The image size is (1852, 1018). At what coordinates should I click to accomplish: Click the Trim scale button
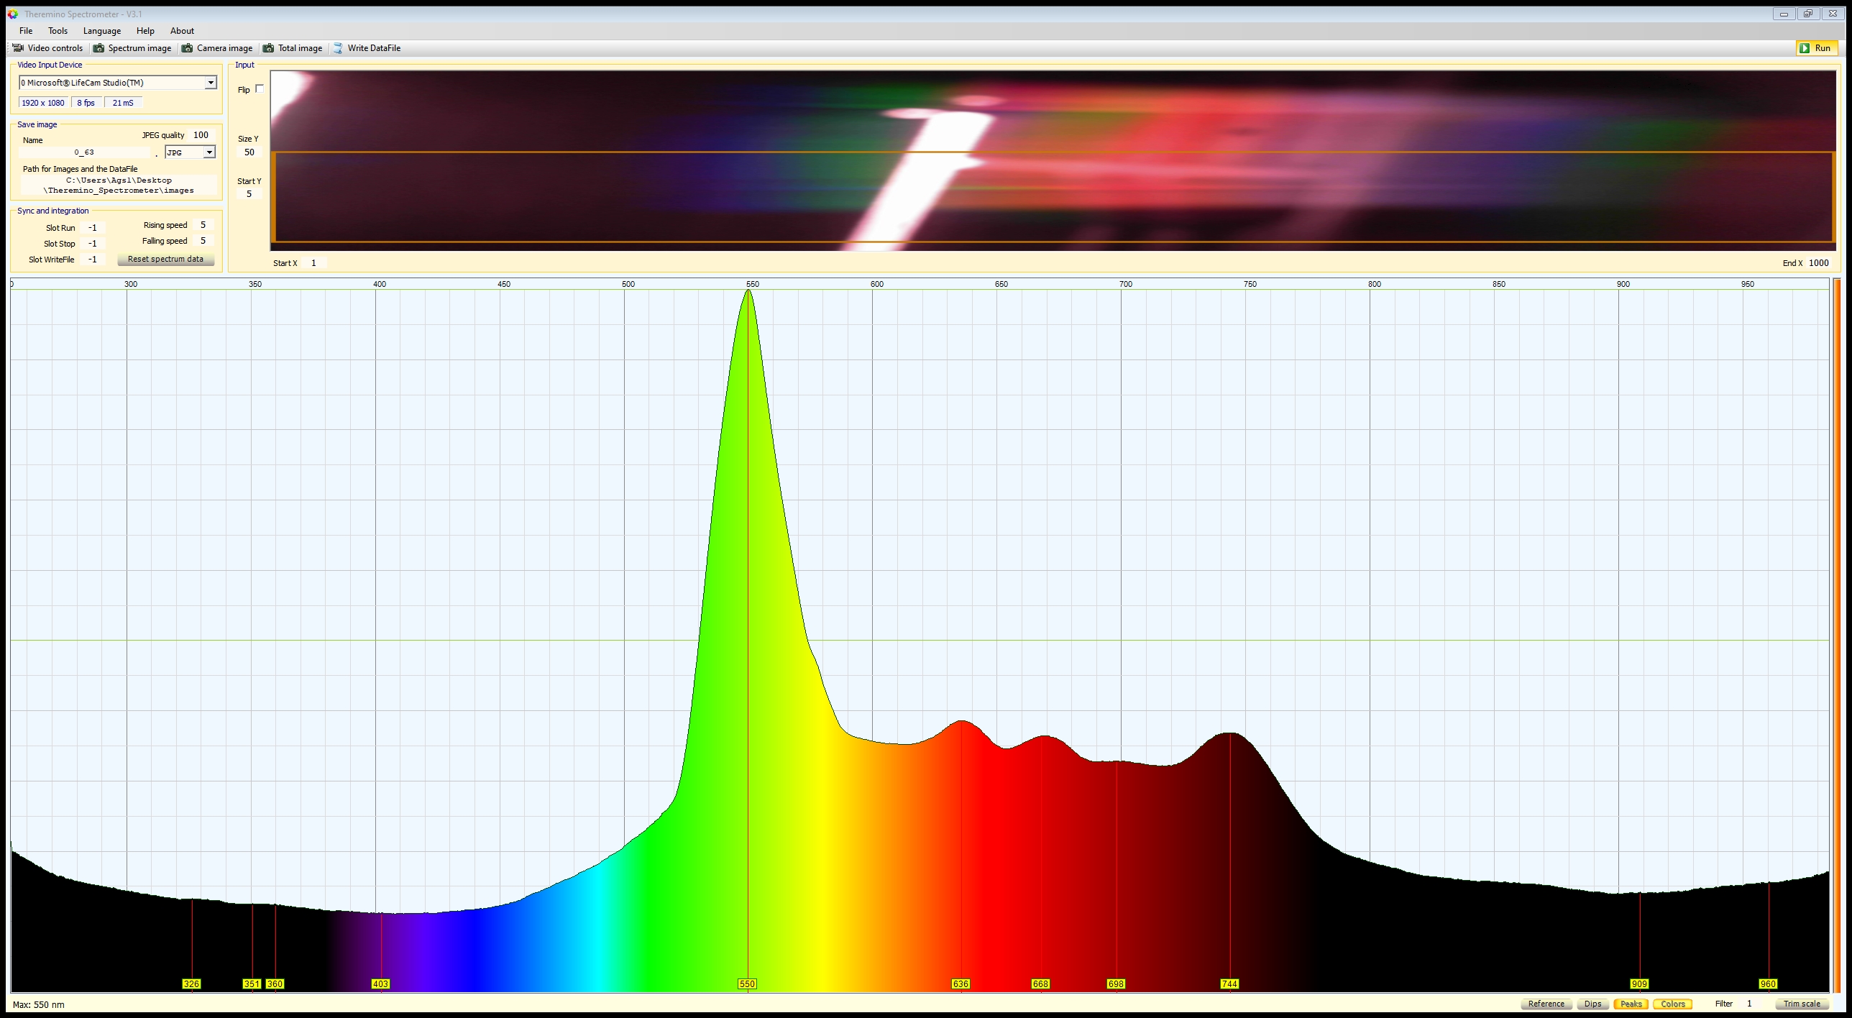(x=1802, y=1004)
